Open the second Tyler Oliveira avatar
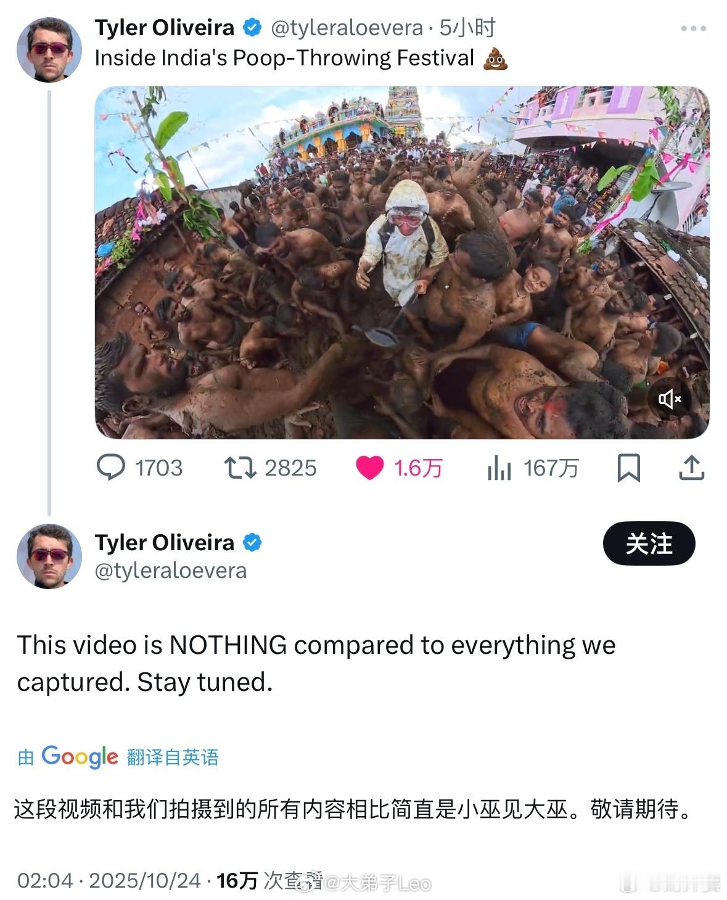This screenshot has width=727, height=900. click(x=49, y=556)
